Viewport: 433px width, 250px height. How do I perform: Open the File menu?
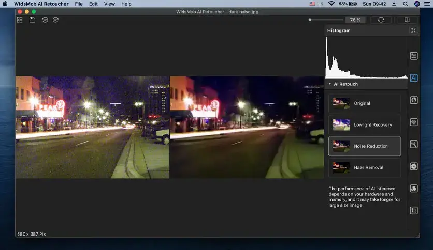pyautogui.click(x=79, y=4)
